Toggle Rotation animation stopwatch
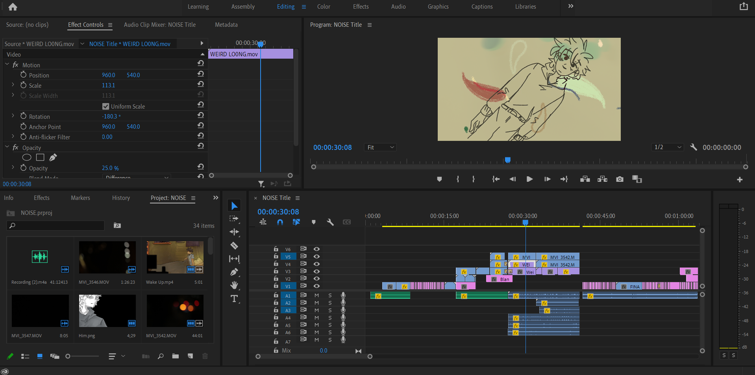 (x=23, y=116)
